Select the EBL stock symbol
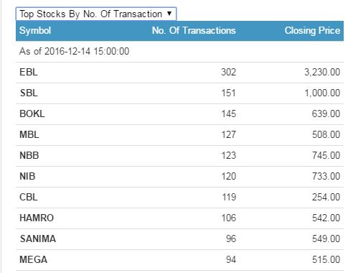The width and height of the screenshot is (348, 273). [29, 72]
